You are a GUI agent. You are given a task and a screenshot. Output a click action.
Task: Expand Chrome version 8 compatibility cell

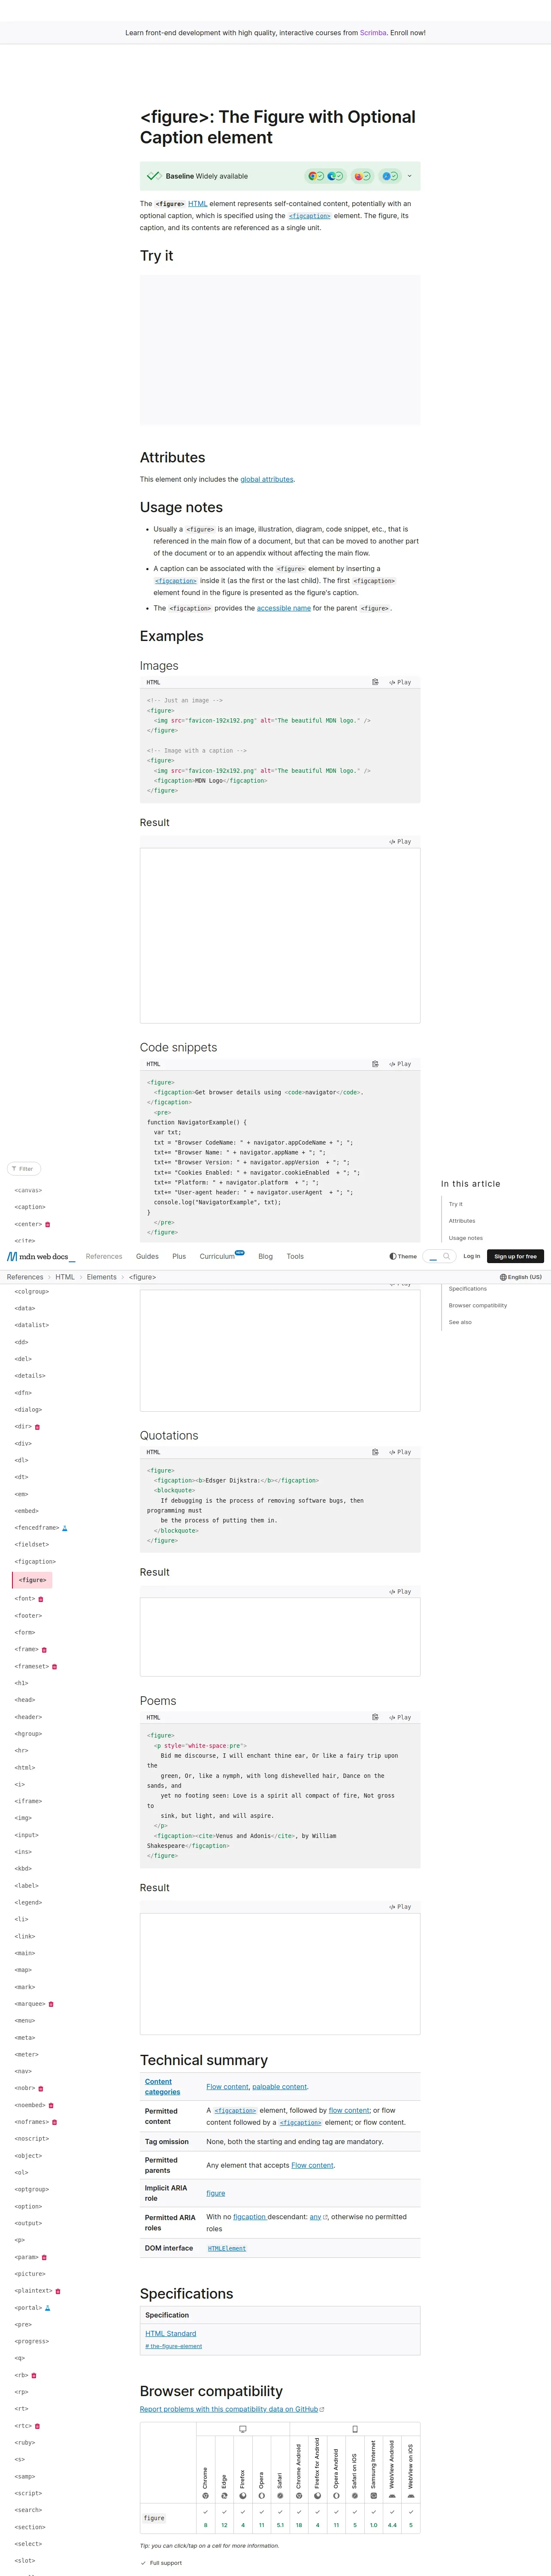pos(206,2518)
